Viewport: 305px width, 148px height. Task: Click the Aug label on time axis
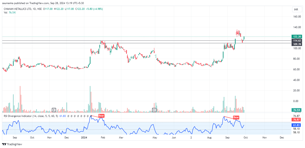coord(209,137)
